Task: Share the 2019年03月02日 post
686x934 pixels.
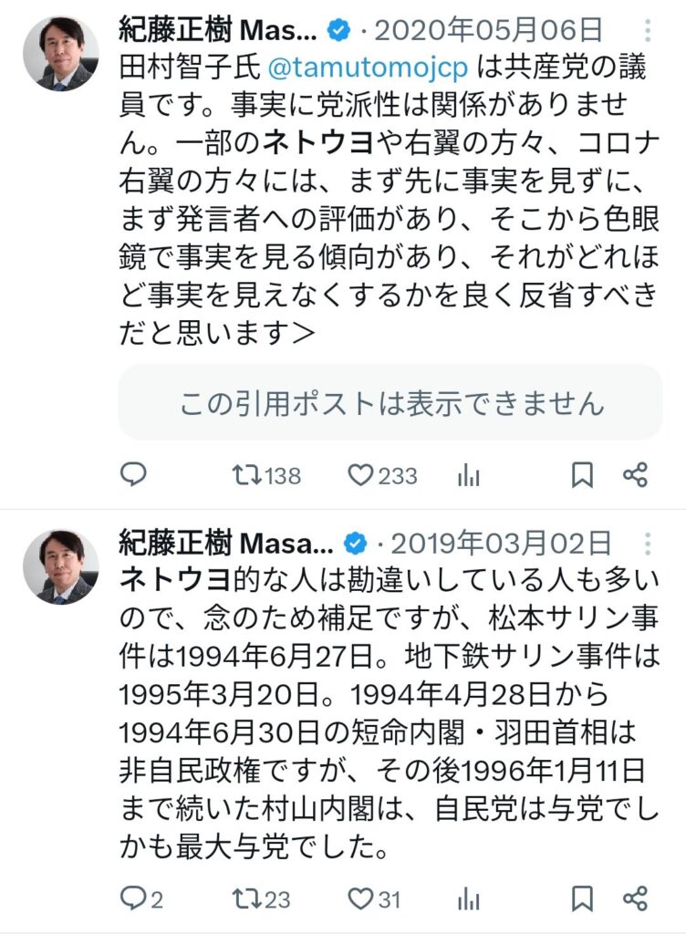Action: click(x=635, y=898)
